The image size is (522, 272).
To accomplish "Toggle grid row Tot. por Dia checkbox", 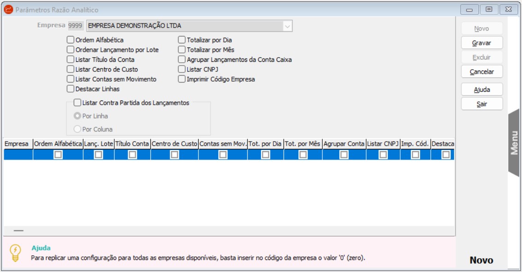I will click(266, 155).
